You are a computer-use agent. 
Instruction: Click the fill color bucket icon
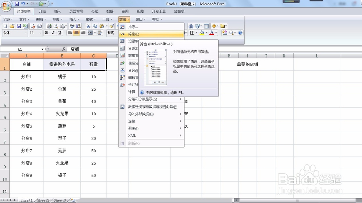click(202, 33)
